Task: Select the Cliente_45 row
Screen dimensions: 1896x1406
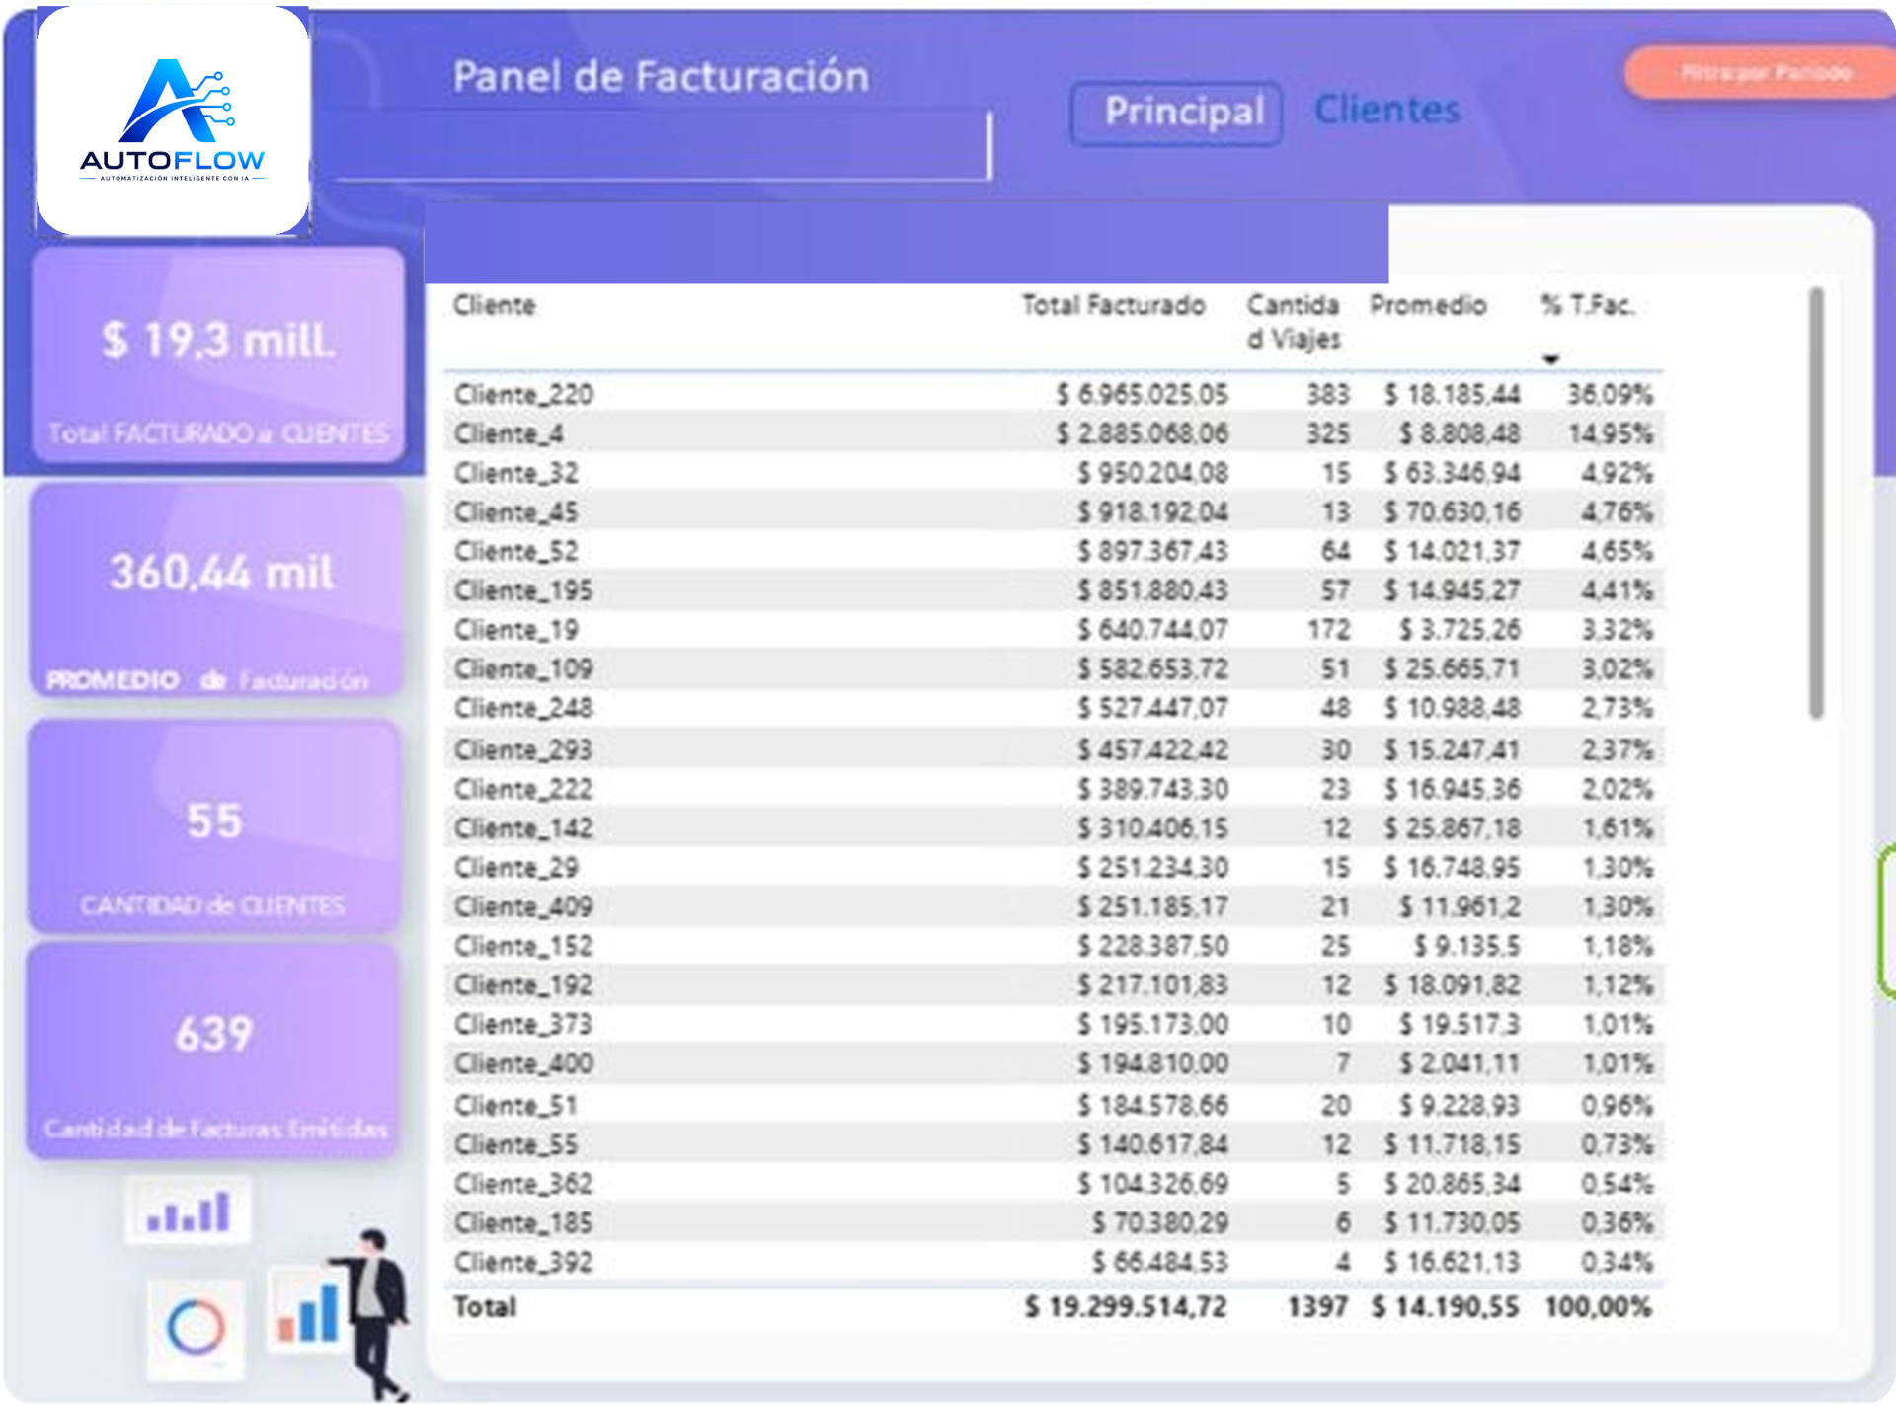Action: coord(1054,511)
